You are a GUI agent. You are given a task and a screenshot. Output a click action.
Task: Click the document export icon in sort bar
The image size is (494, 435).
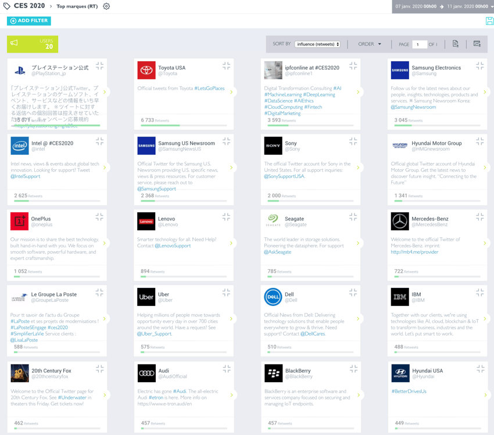click(456, 44)
